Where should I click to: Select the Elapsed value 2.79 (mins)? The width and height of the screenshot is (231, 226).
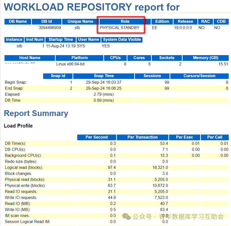tap(104, 94)
